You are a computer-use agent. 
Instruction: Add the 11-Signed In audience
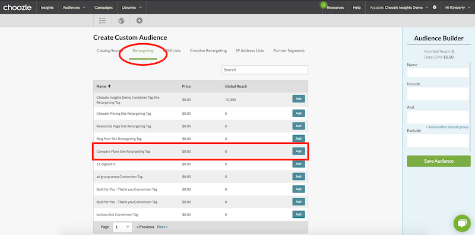299,164
